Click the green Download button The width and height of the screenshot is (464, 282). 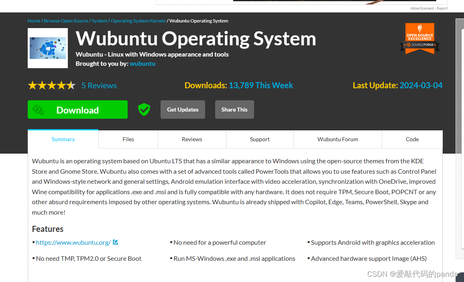click(77, 110)
